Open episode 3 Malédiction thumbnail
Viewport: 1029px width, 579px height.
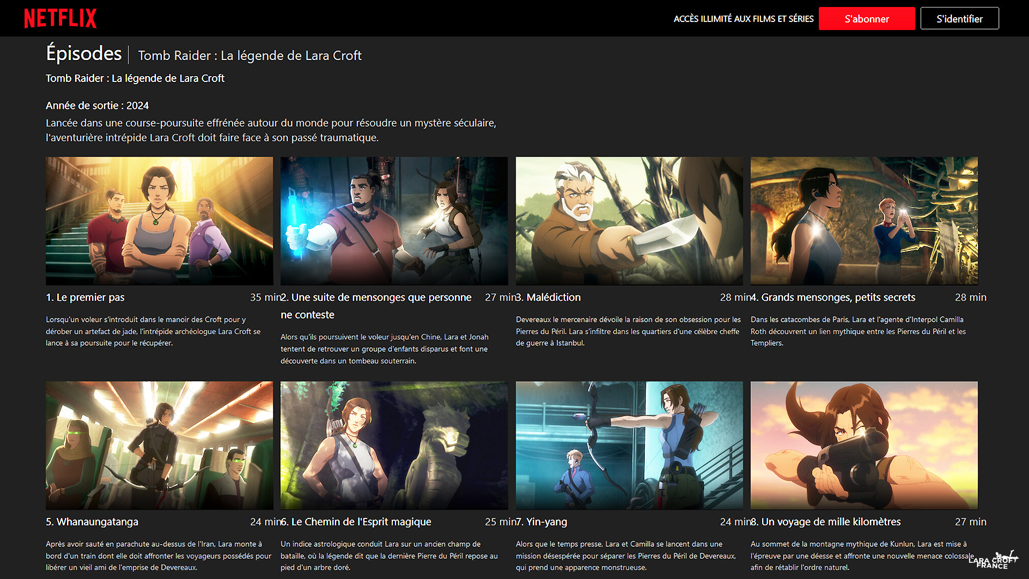629,220
